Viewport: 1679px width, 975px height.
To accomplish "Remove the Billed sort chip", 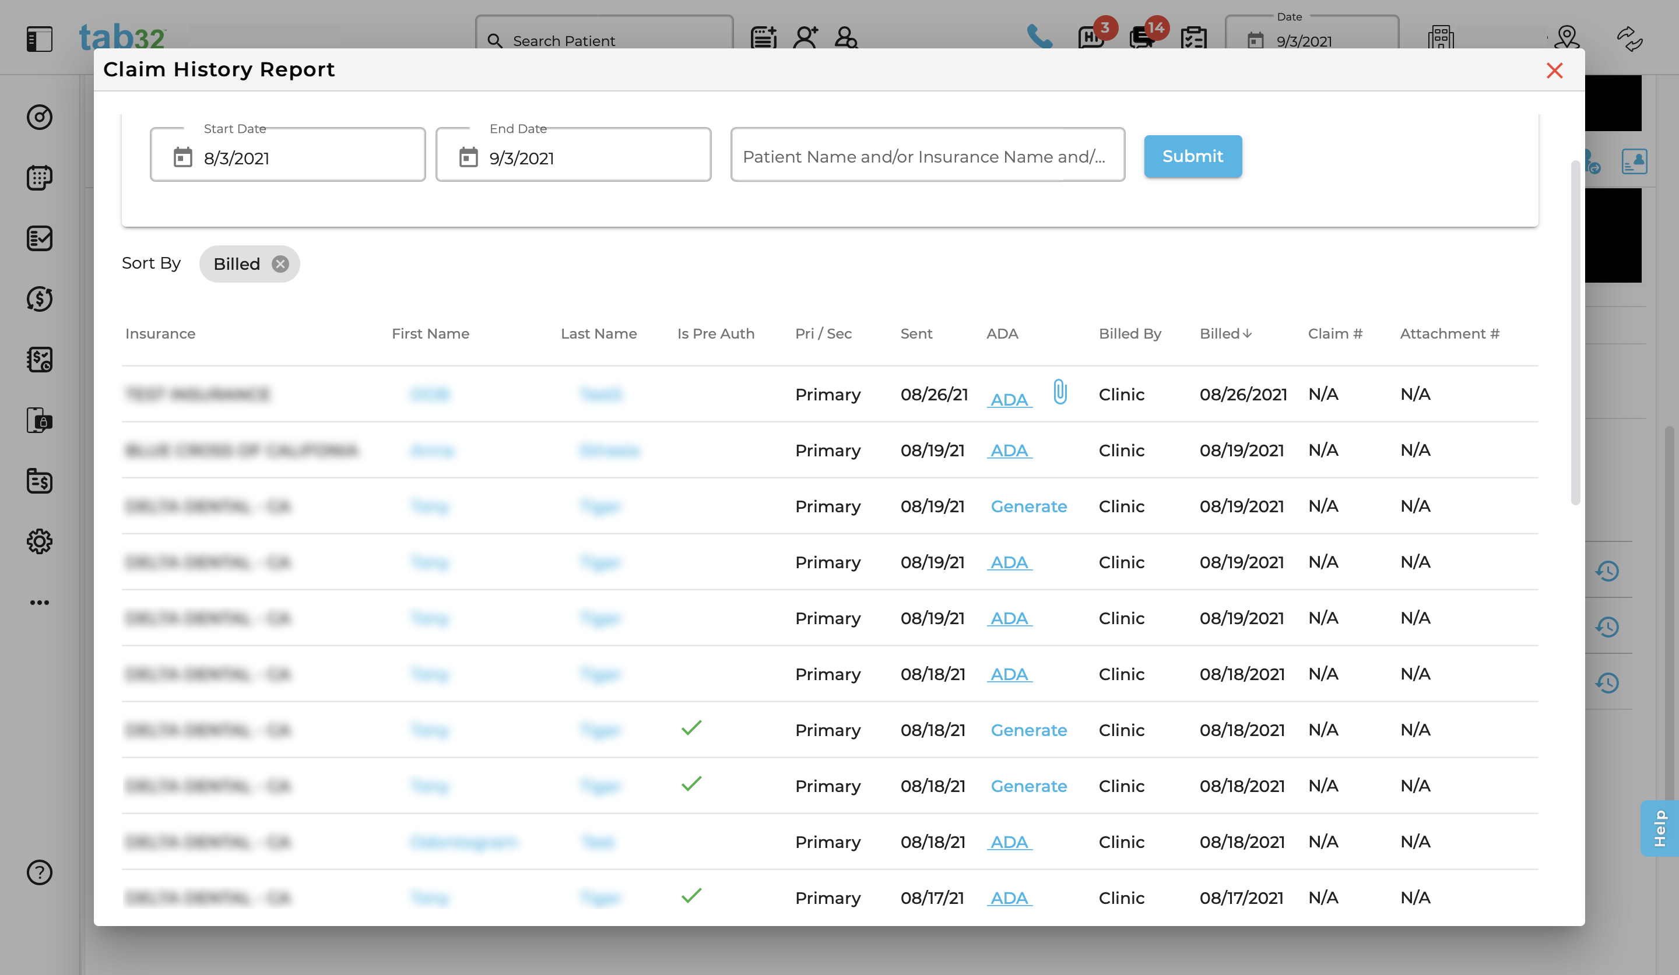I will coord(280,264).
